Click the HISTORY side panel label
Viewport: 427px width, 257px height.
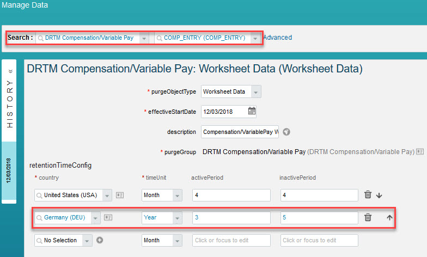pyautogui.click(x=10, y=104)
